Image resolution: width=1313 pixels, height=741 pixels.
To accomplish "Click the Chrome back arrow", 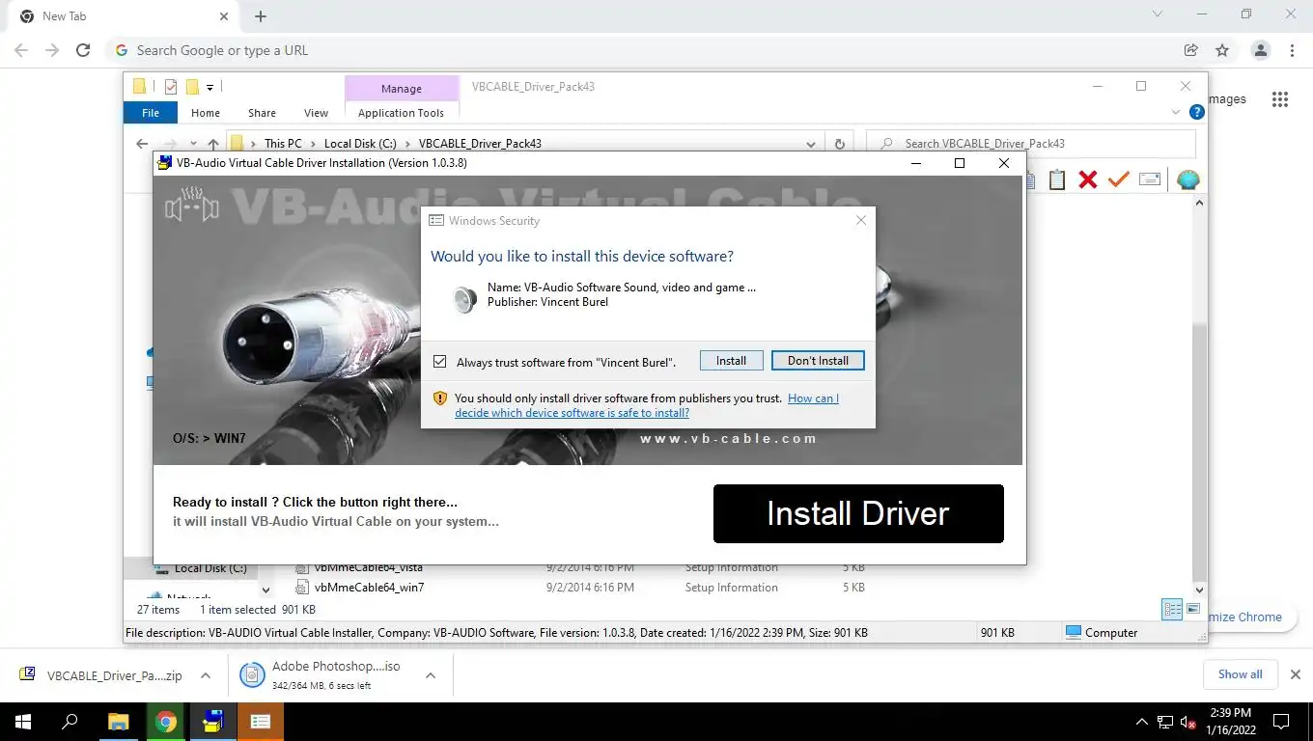I will tap(21, 50).
